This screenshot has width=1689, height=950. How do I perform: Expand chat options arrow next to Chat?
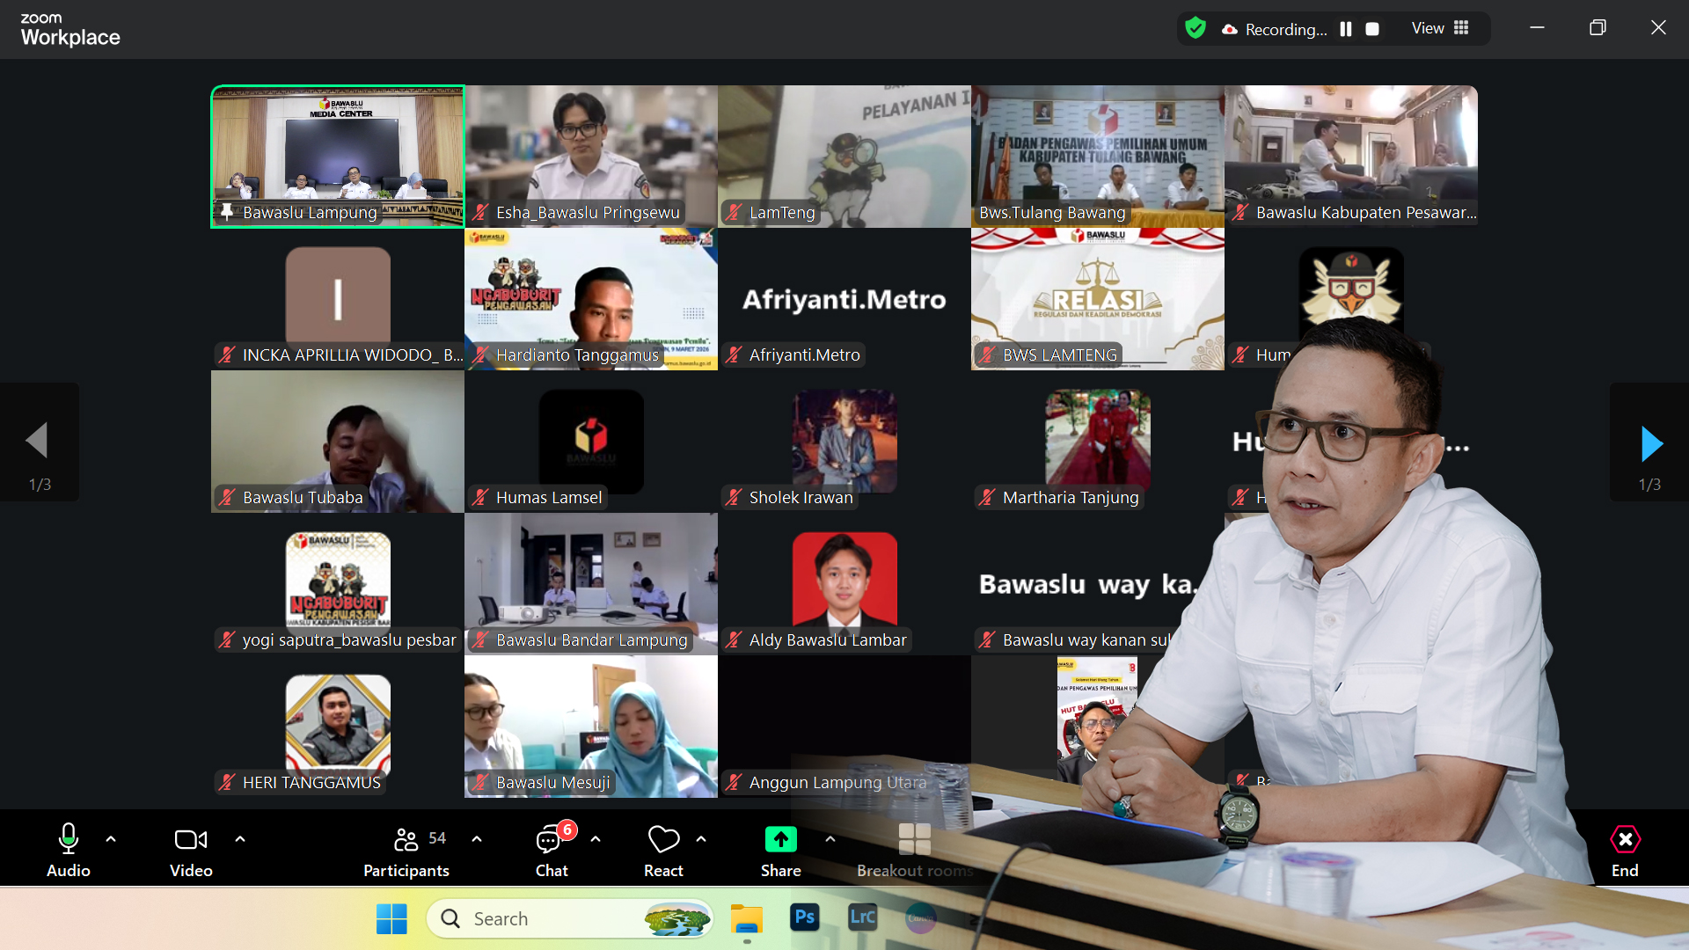click(596, 839)
